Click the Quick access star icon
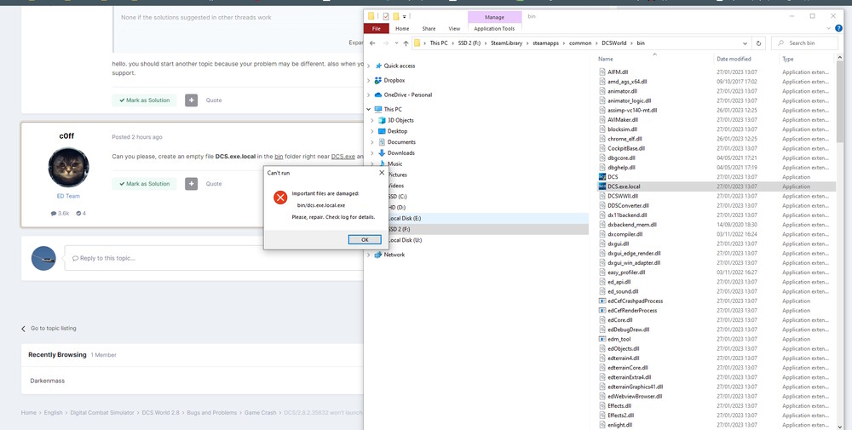Screen dimensions: 852x430 (379, 66)
